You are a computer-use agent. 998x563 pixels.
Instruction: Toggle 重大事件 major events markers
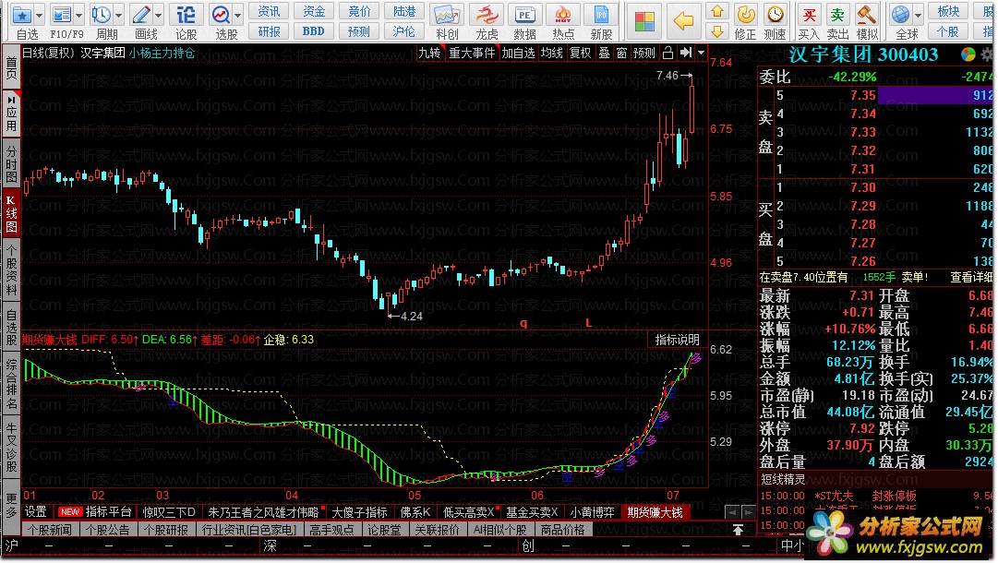[x=472, y=53]
